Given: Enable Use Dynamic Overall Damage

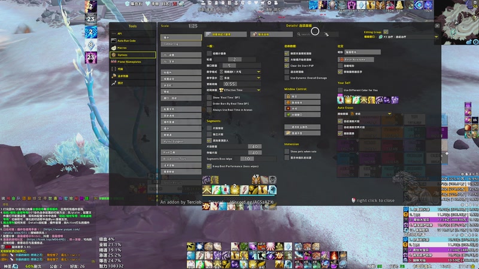Looking at the screenshot, I should click(x=287, y=78).
